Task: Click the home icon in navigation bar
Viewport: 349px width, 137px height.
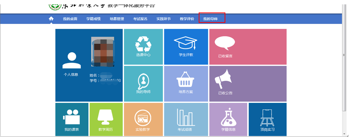Action: pos(51,19)
